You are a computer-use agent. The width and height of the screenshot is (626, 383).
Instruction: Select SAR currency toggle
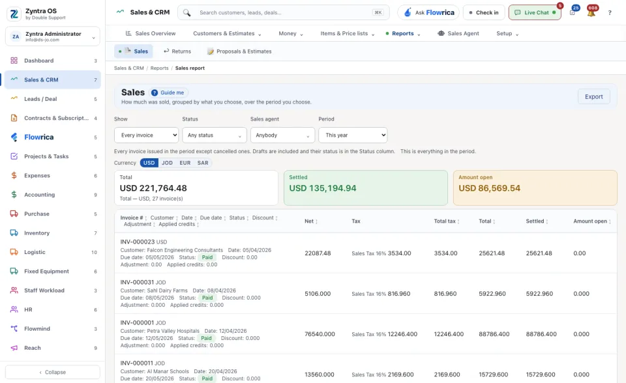(x=203, y=163)
